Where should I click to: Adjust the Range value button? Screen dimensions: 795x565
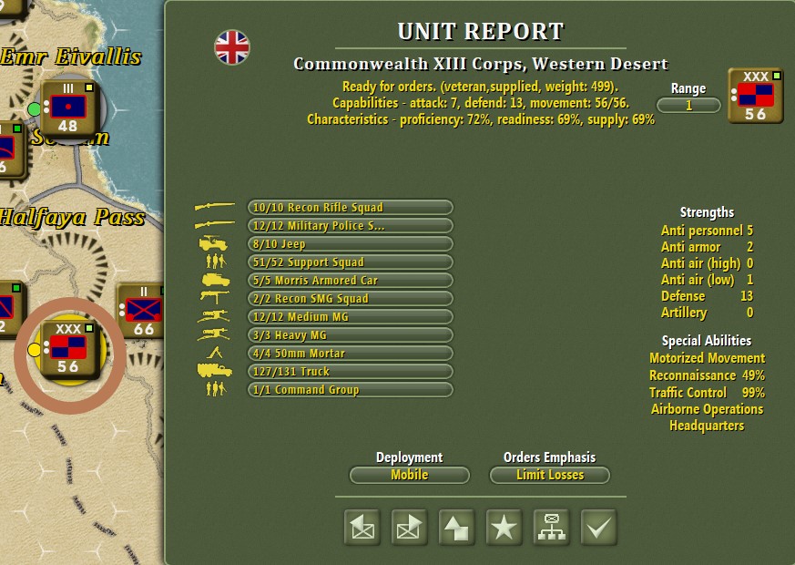pyautogui.click(x=688, y=106)
